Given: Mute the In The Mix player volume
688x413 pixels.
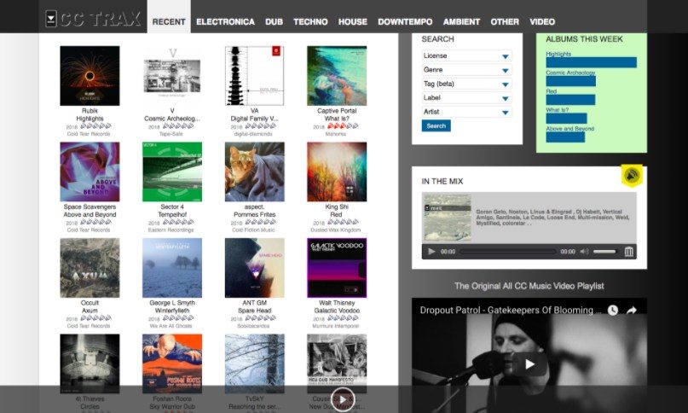Looking at the screenshot, I should tap(585, 252).
